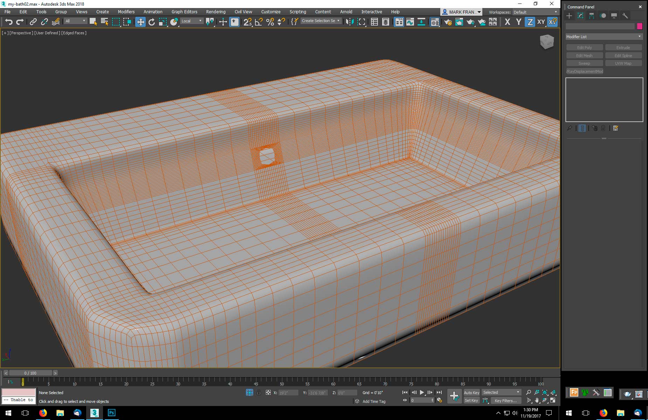The height and width of the screenshot is (420, 648).
Task: Toggle Keyboard Shortcut Override button
Action: click(234, 22)
